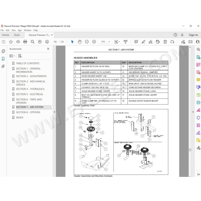Open the Protect shield tool icon

pyautogui.click(x=198, y=118)
